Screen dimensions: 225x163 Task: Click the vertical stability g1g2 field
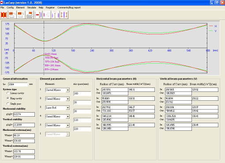point(24,125)
